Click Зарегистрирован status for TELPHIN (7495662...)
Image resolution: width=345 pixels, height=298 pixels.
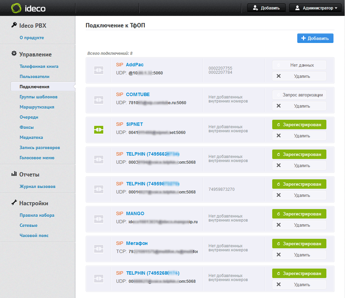click(299, 154)
